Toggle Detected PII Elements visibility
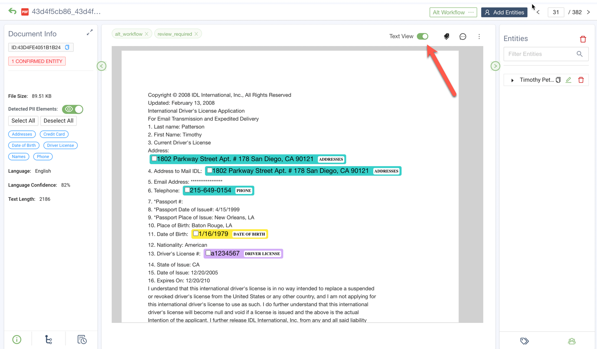Image resolution: width=597 pixels, height=349 pixels. coord(73,109)
